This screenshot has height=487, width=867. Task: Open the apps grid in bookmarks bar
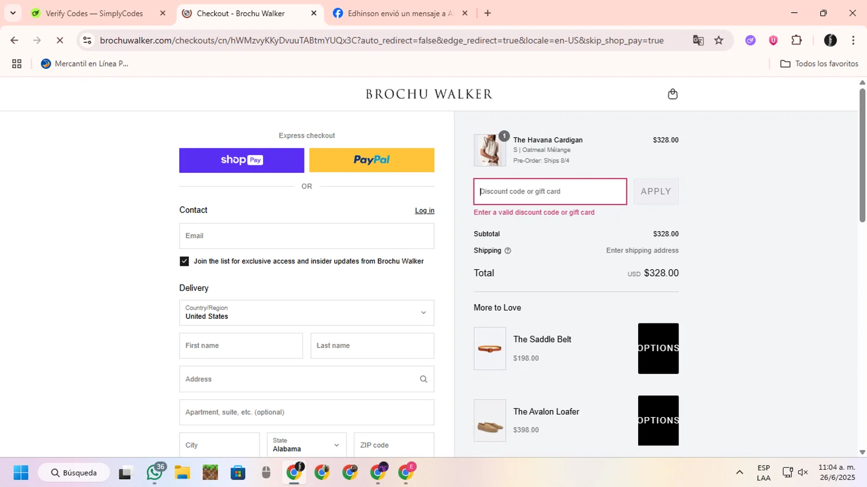tap(17, 64)
